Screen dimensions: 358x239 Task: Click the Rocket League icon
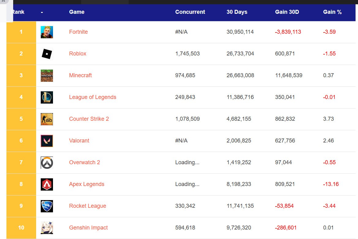tap(47, 206)
